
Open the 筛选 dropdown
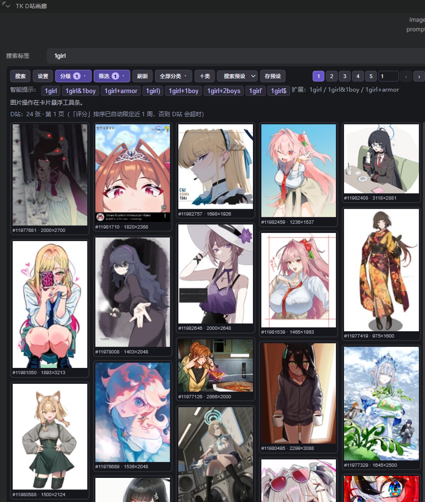[112, 76]
